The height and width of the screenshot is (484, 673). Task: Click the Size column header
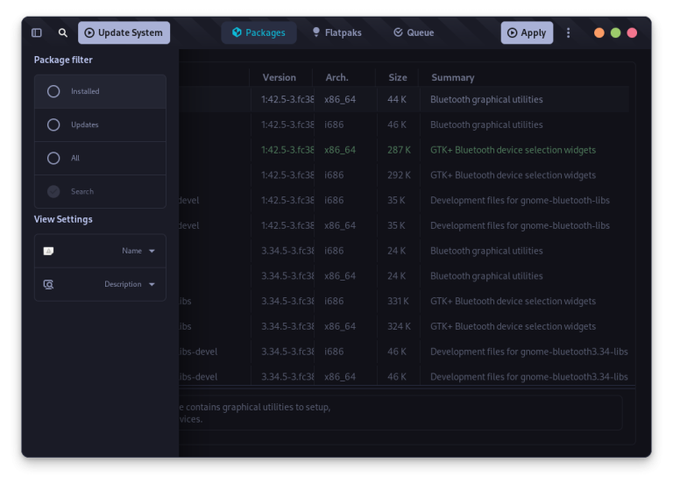coord(398,77)
